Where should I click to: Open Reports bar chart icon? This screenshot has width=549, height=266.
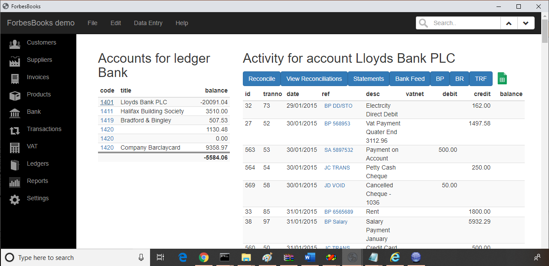pyautogui.click(x=15, y=182)
